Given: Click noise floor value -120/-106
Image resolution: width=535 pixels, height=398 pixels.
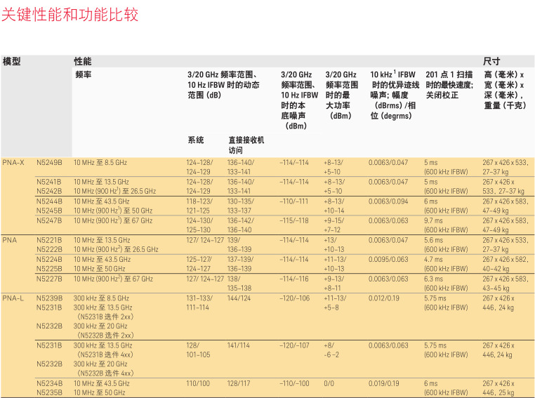Looking at the screenshot, I should 294,298.
